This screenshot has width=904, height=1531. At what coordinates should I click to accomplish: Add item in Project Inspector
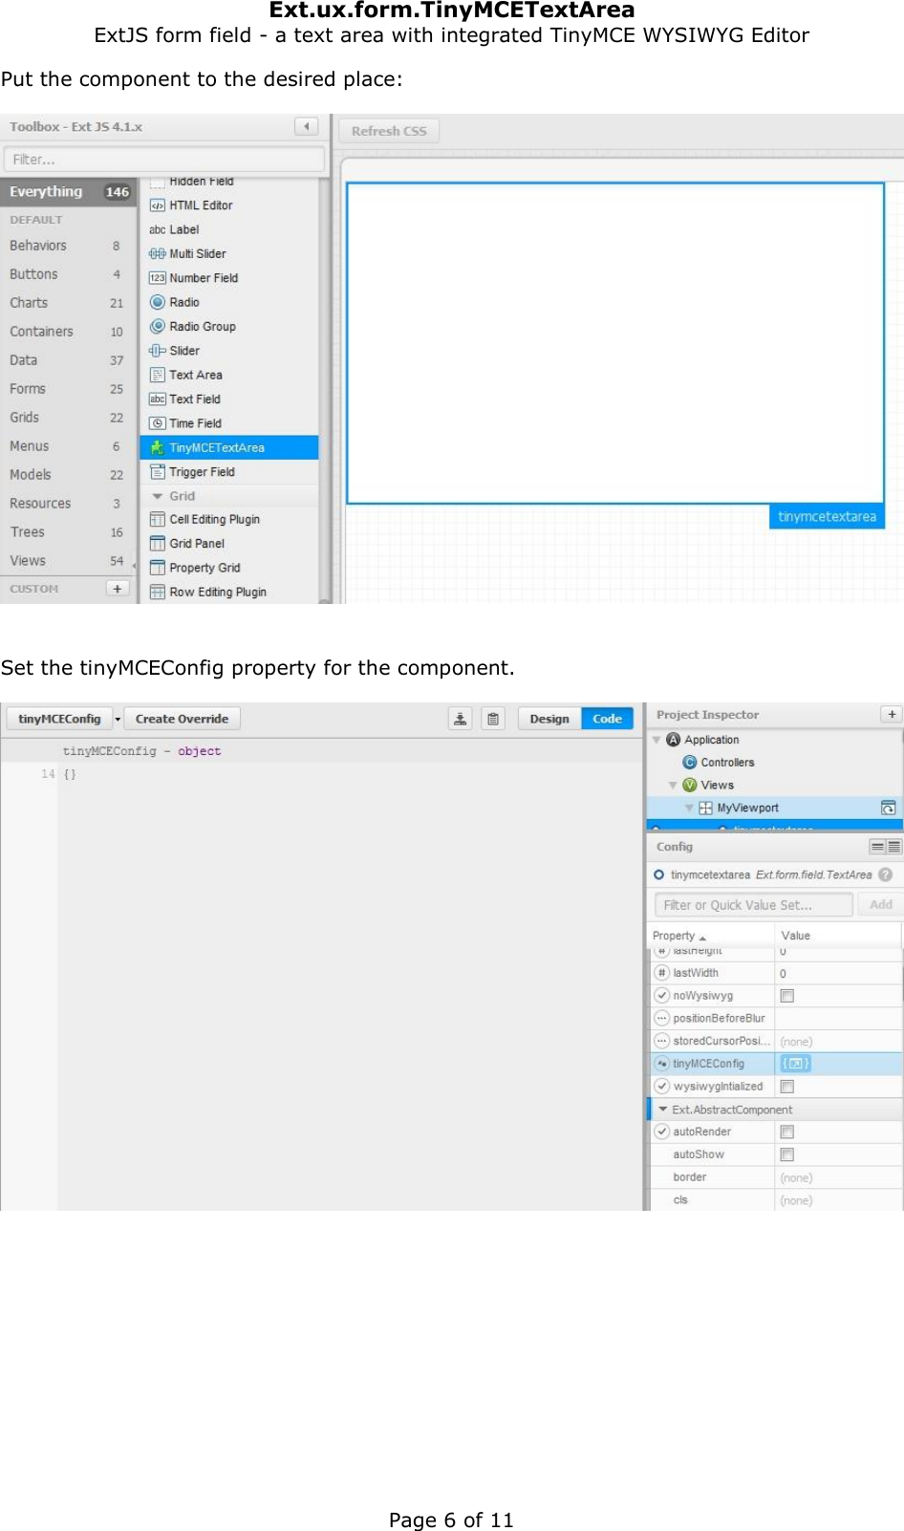pyautogui.click(x=891, y=714)
